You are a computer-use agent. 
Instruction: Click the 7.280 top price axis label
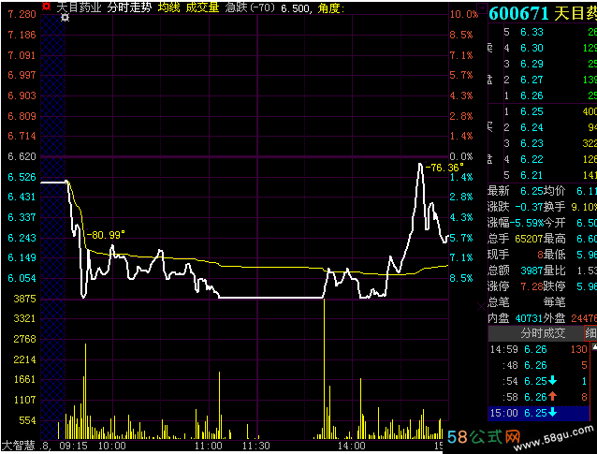click(22, 14)
